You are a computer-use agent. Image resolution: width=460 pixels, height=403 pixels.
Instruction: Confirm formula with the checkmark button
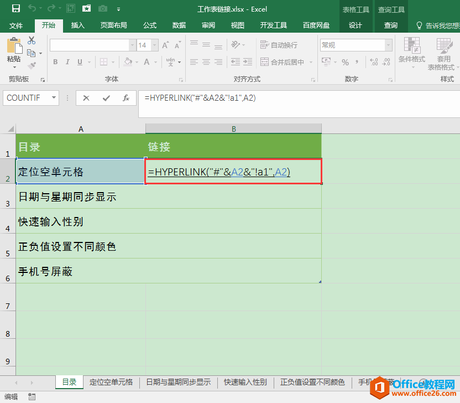tap(106, 98)
